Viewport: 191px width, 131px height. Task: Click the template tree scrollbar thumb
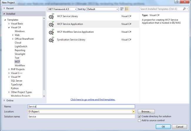click(x=44, y=55)
